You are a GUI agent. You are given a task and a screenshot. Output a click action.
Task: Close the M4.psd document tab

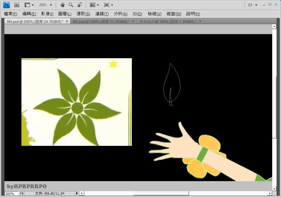(67, 21)
